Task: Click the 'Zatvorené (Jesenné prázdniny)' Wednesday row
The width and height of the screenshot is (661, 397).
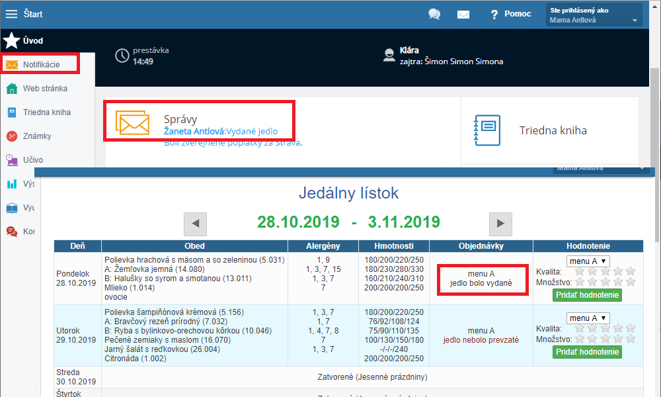Action: tap(372, 377)
